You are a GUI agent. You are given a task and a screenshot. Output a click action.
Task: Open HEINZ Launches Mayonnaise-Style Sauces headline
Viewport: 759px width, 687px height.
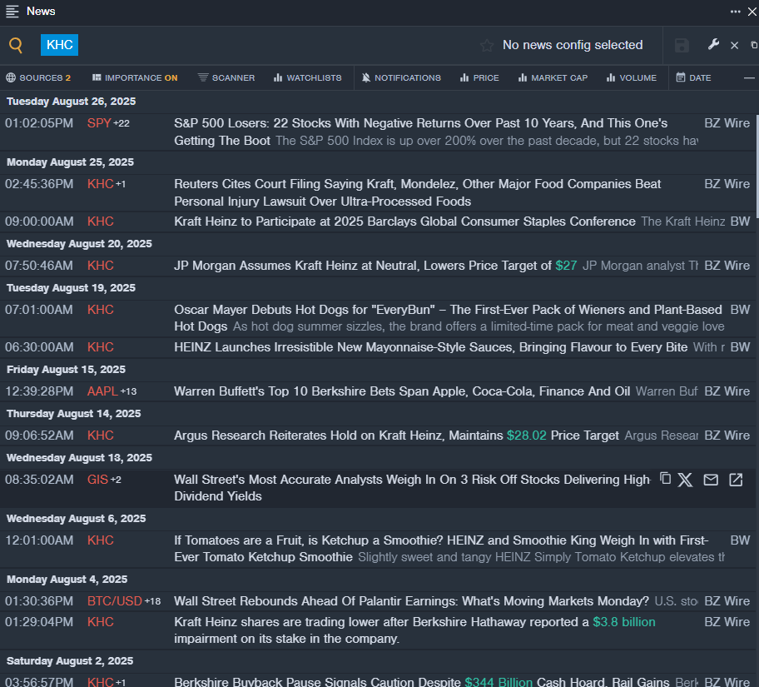tap(431, 347)
